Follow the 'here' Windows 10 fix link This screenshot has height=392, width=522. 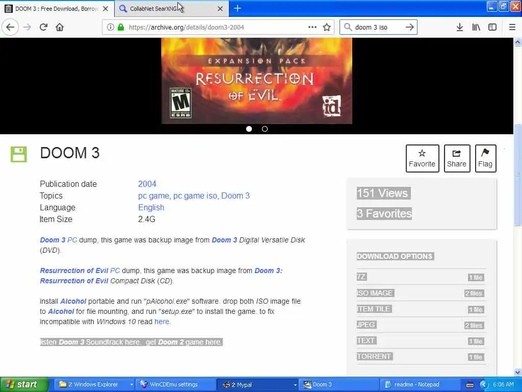(162, 322)
